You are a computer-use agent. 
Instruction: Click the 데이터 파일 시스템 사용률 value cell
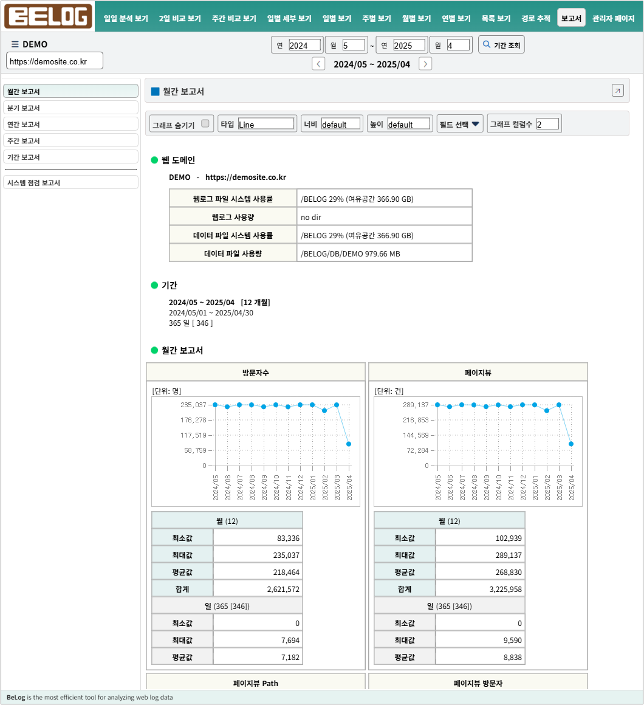(x=384, y=235)
